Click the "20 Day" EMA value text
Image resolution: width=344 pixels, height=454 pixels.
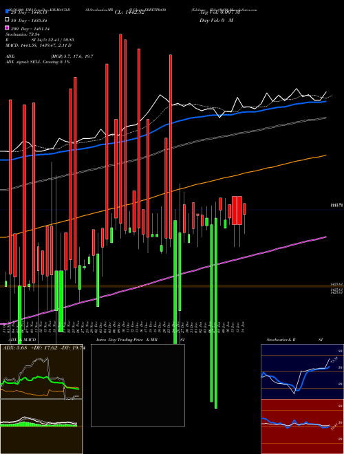tap(29, 12)
